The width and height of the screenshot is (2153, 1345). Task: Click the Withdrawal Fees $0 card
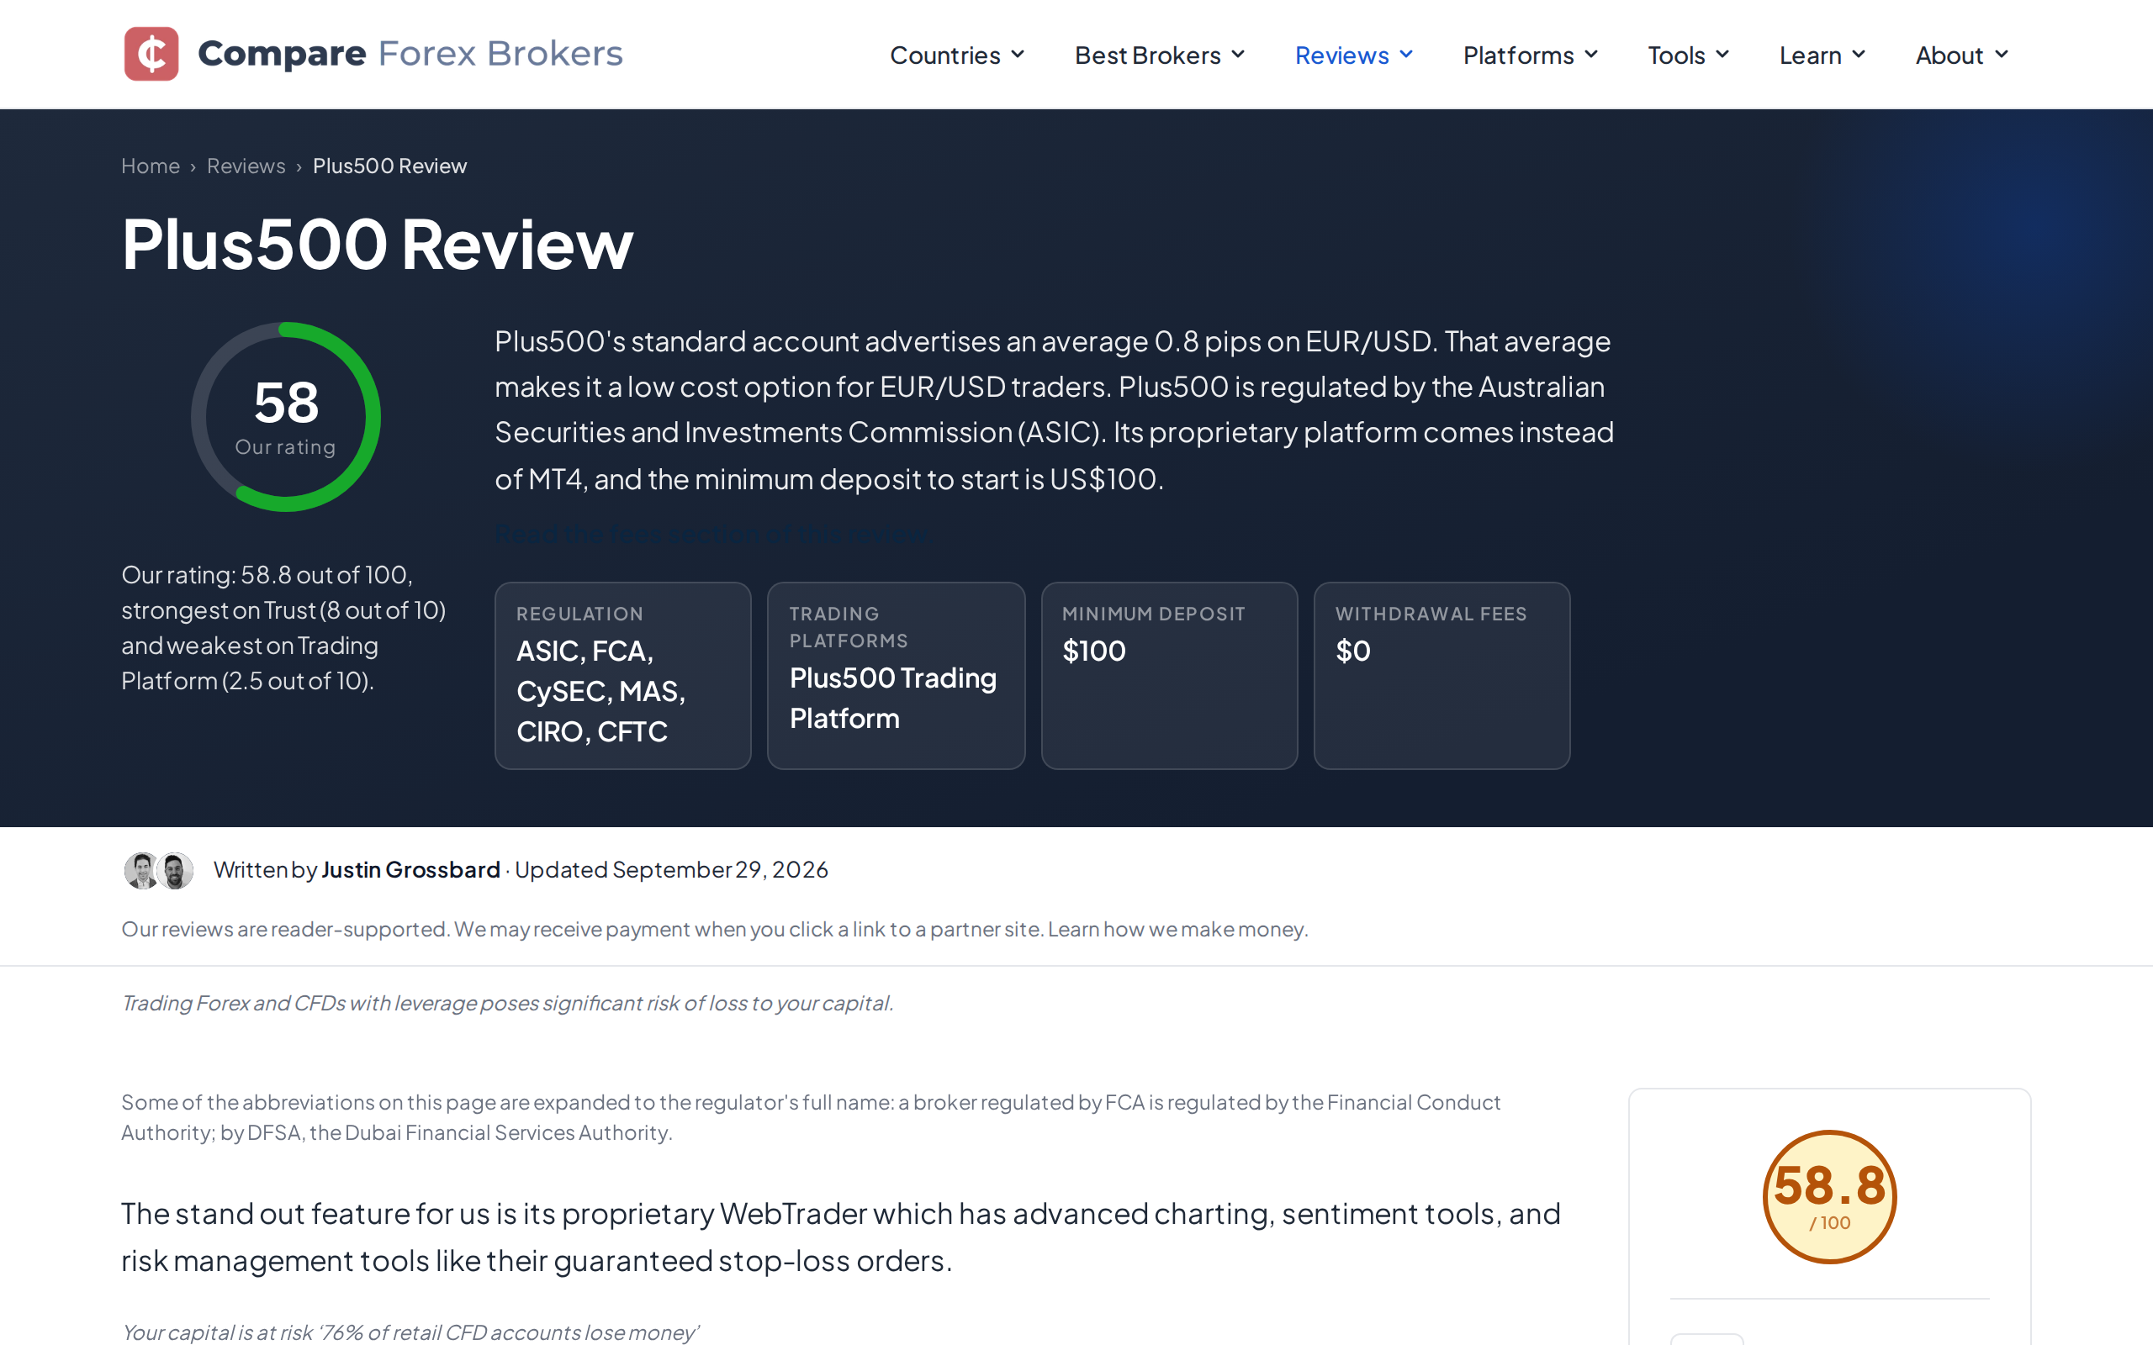(x=1442, y=675)
